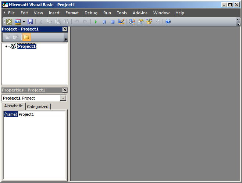Save the project with the floppy disk icon
This screenshot has height=183, width=242.
30,22
